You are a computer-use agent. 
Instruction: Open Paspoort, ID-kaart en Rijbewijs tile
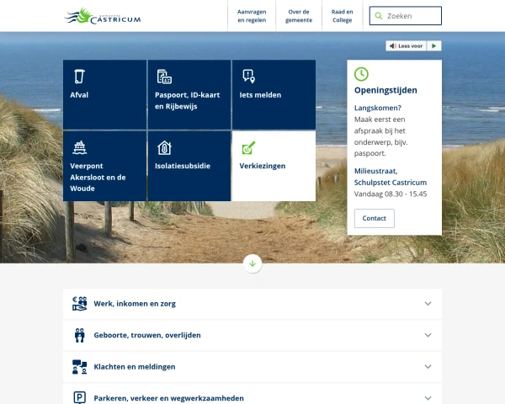tap(189, 95)
